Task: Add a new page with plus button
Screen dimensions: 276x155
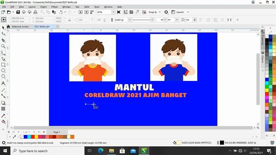Action: pyautogui.click(x=44, y=132)
